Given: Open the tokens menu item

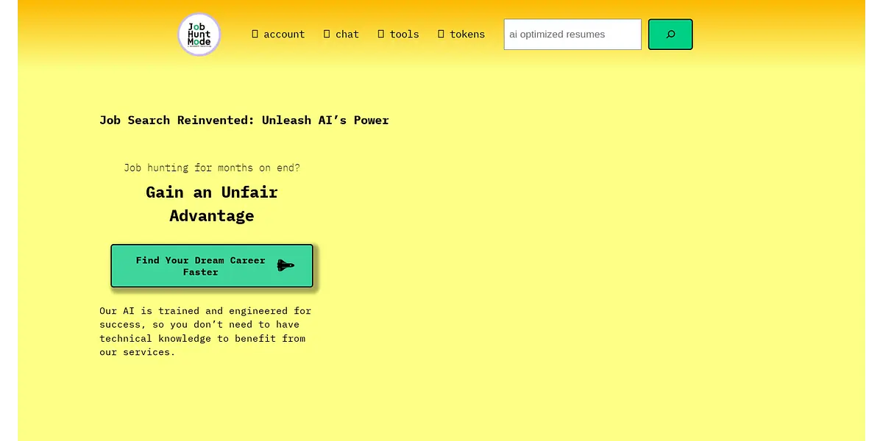Looking at the screenshot, I should (467, 35).
